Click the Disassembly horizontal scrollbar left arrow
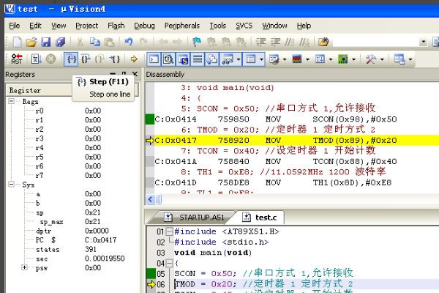This screenshot has width=439, height=293. tap(149, 199)
